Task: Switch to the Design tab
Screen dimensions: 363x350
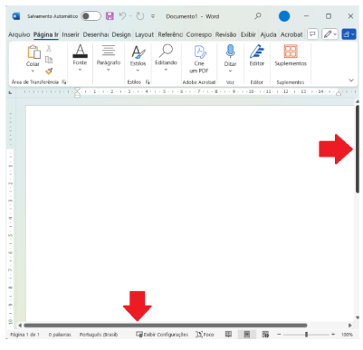Action: [121, 34]
